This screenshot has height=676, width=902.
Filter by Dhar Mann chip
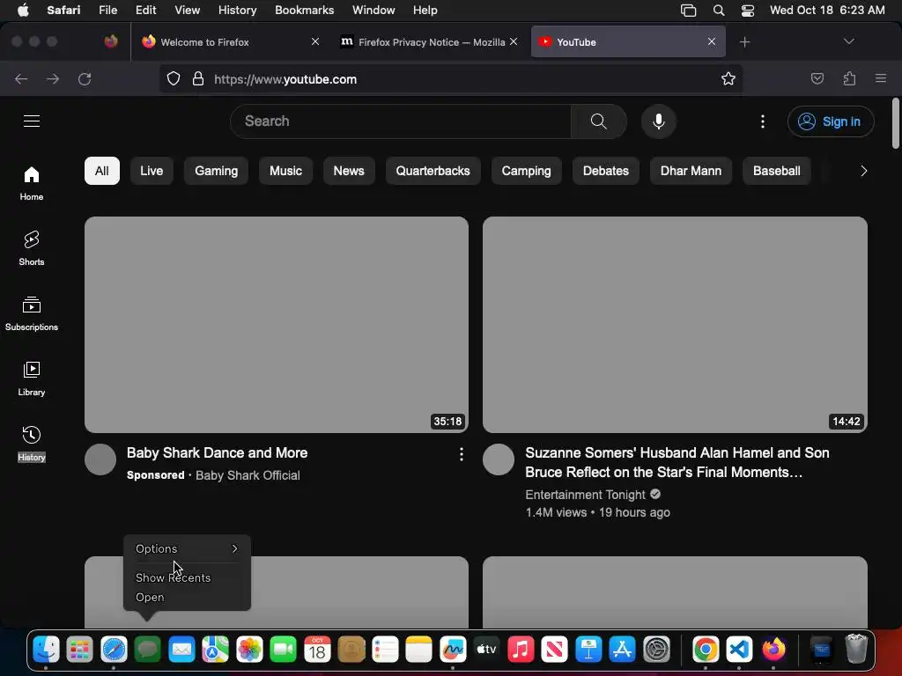click(x=691, y=171)
